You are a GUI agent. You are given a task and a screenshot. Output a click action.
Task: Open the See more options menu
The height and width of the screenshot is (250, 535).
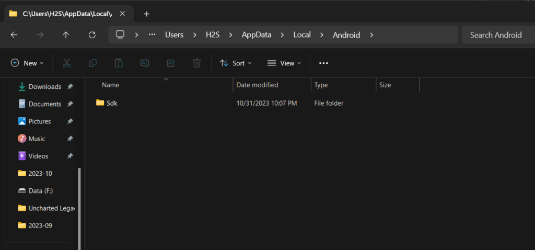pyautogui.click(x=323, y=63)
